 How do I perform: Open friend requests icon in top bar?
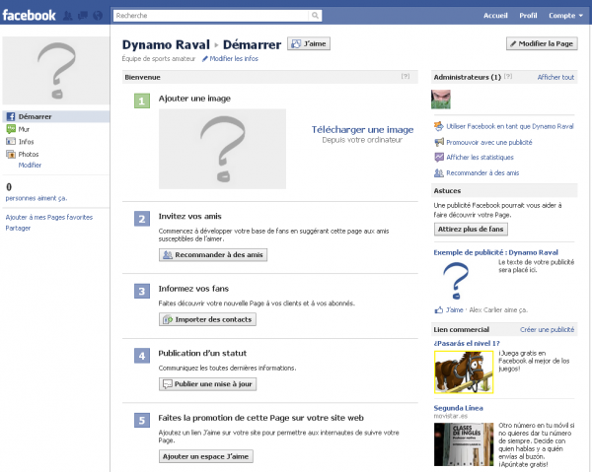pos(68,16)
